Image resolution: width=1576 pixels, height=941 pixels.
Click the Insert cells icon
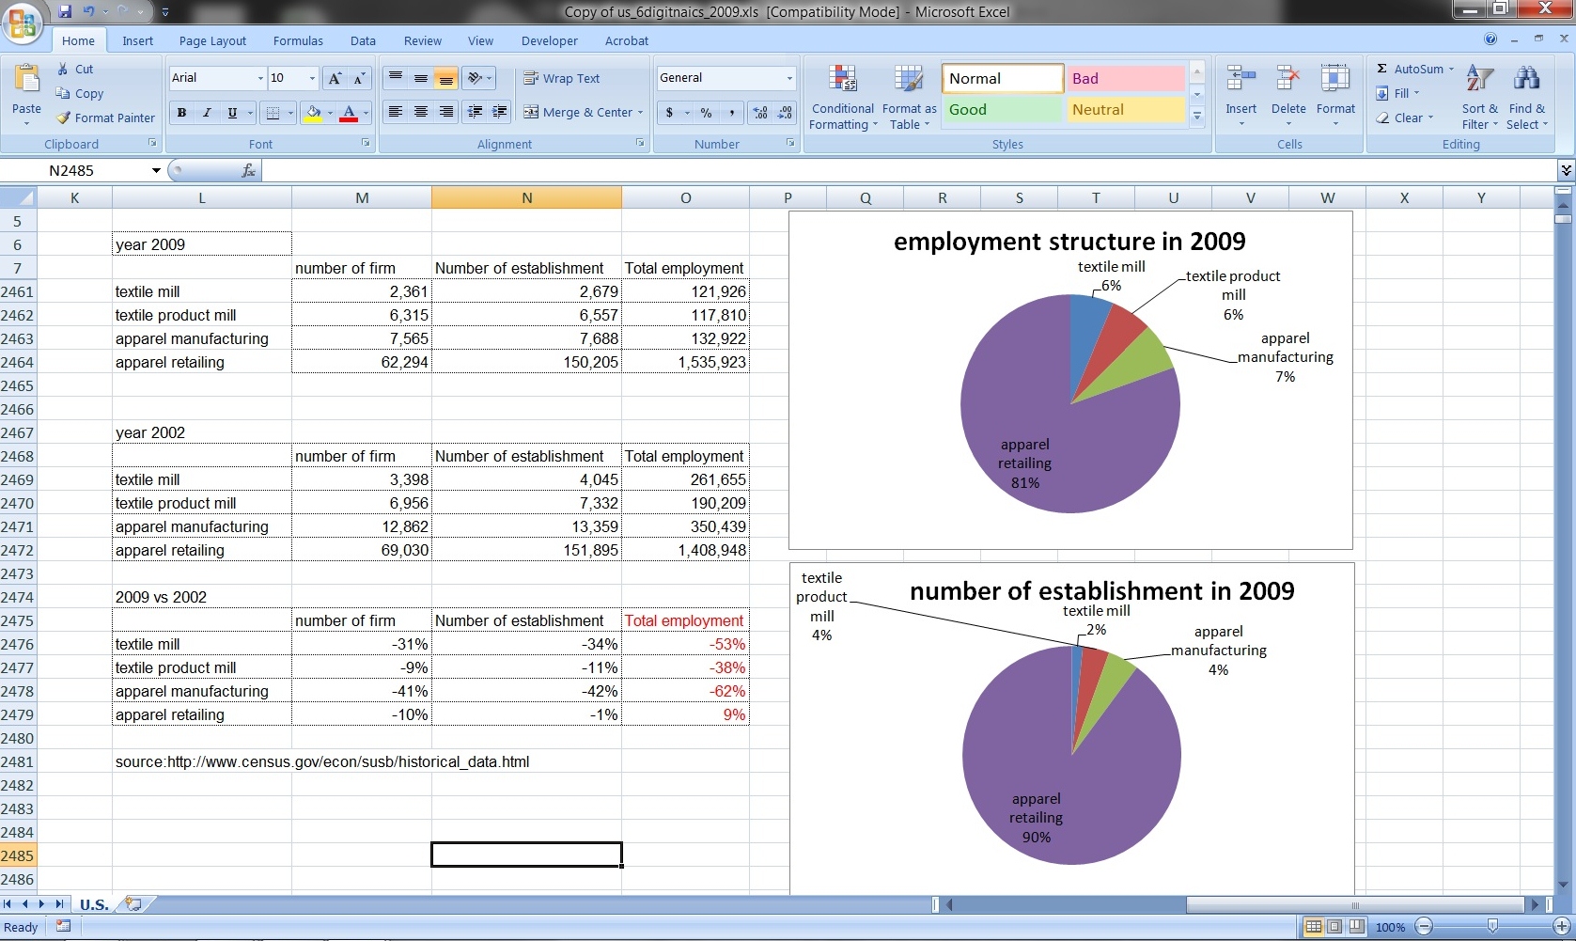(1241, 80)
